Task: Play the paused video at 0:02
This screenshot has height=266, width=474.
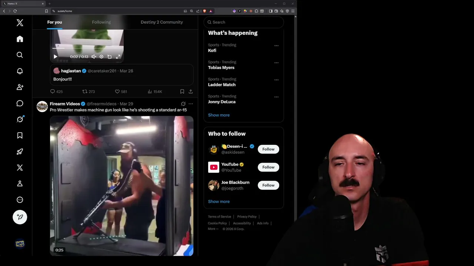Action: click(x=56, y=57)
